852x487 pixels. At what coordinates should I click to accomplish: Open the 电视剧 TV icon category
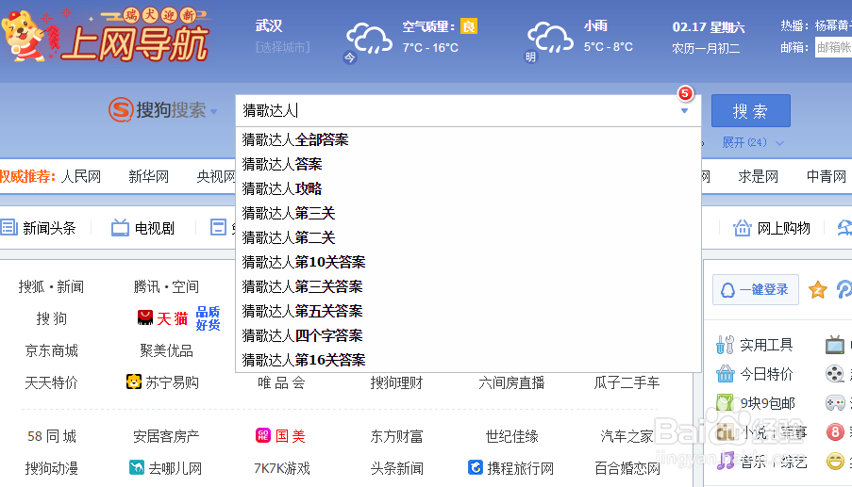click(x=142, y=228)
